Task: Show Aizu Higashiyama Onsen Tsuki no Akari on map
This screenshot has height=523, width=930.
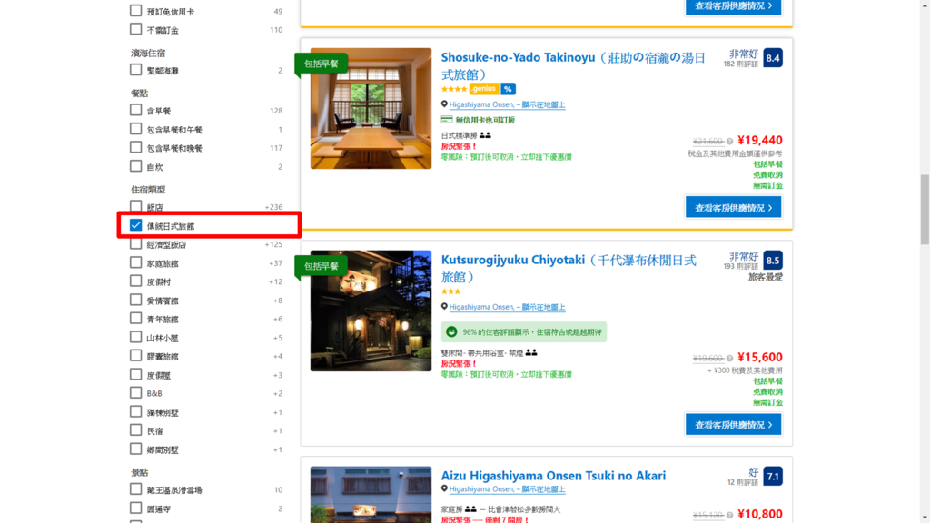Action: (507, 489)
